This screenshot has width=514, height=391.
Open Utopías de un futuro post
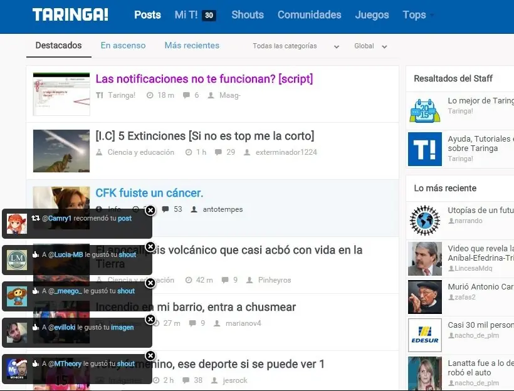point(481,211)
